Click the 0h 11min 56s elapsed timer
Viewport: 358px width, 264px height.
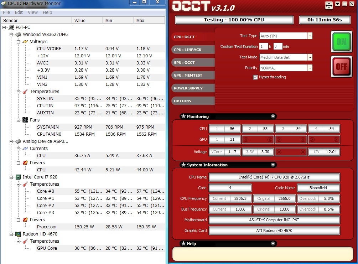325,20
